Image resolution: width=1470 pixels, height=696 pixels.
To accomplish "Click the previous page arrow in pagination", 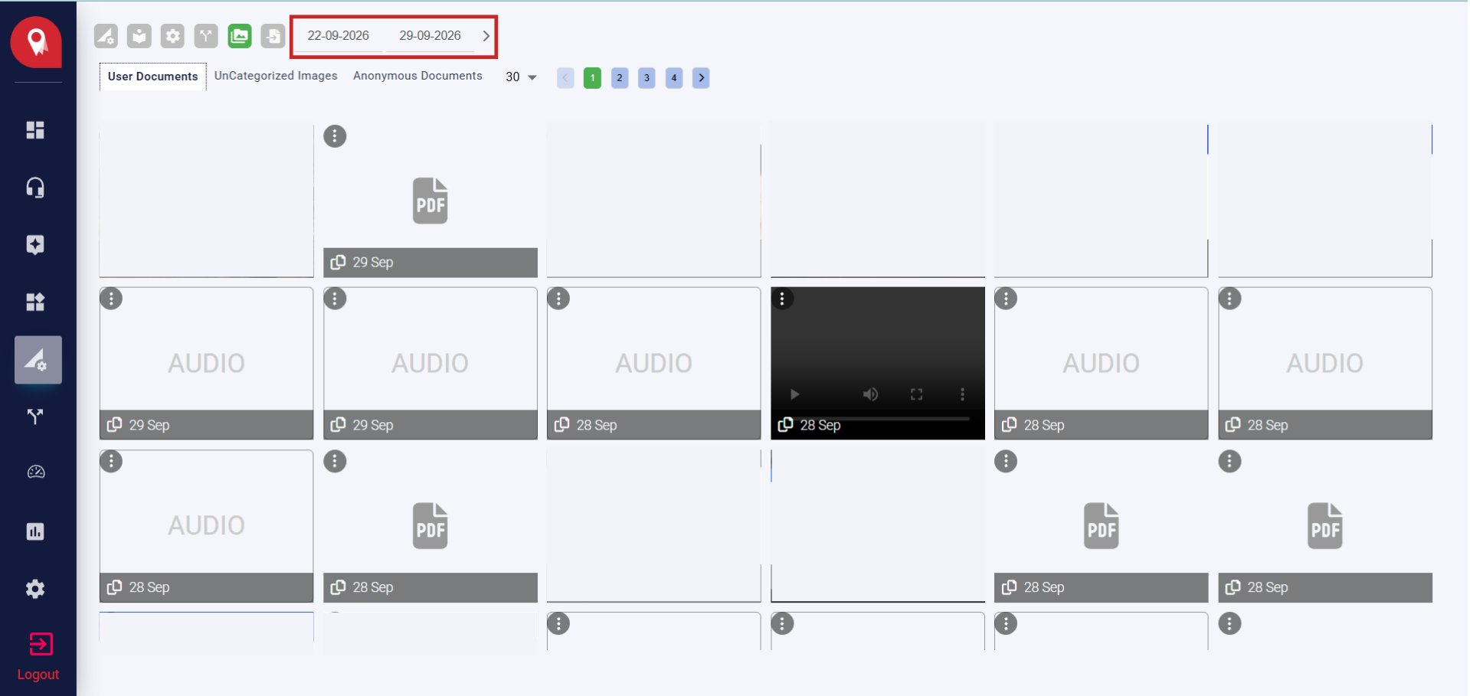I will (x=565, y=78).
